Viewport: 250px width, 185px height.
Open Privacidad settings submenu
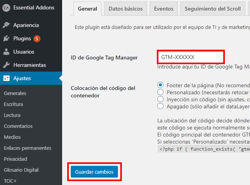(x=15, y=159)
